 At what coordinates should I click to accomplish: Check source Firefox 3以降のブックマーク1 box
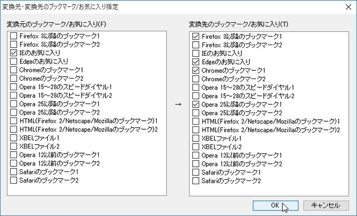(x=13, y=36)
